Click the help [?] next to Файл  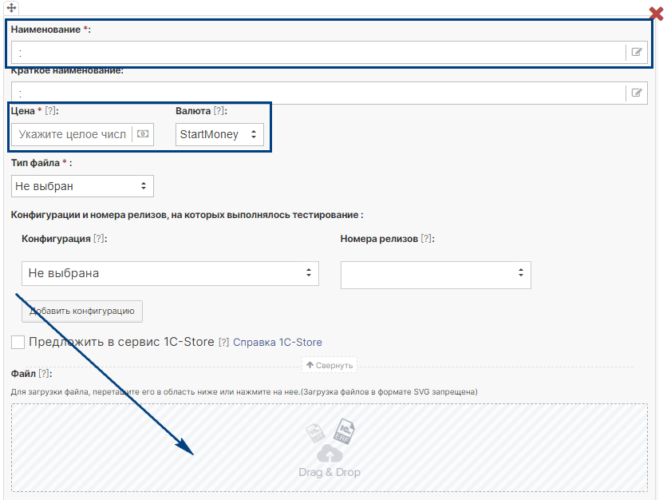point(44,374)
